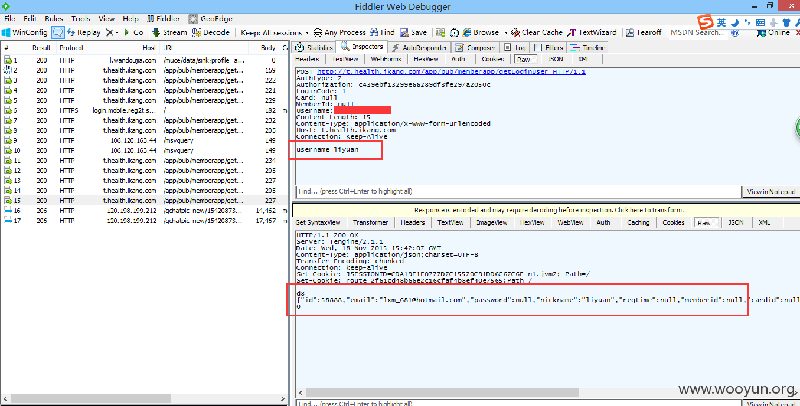Click the camera screenshot icon

point(440,32)
